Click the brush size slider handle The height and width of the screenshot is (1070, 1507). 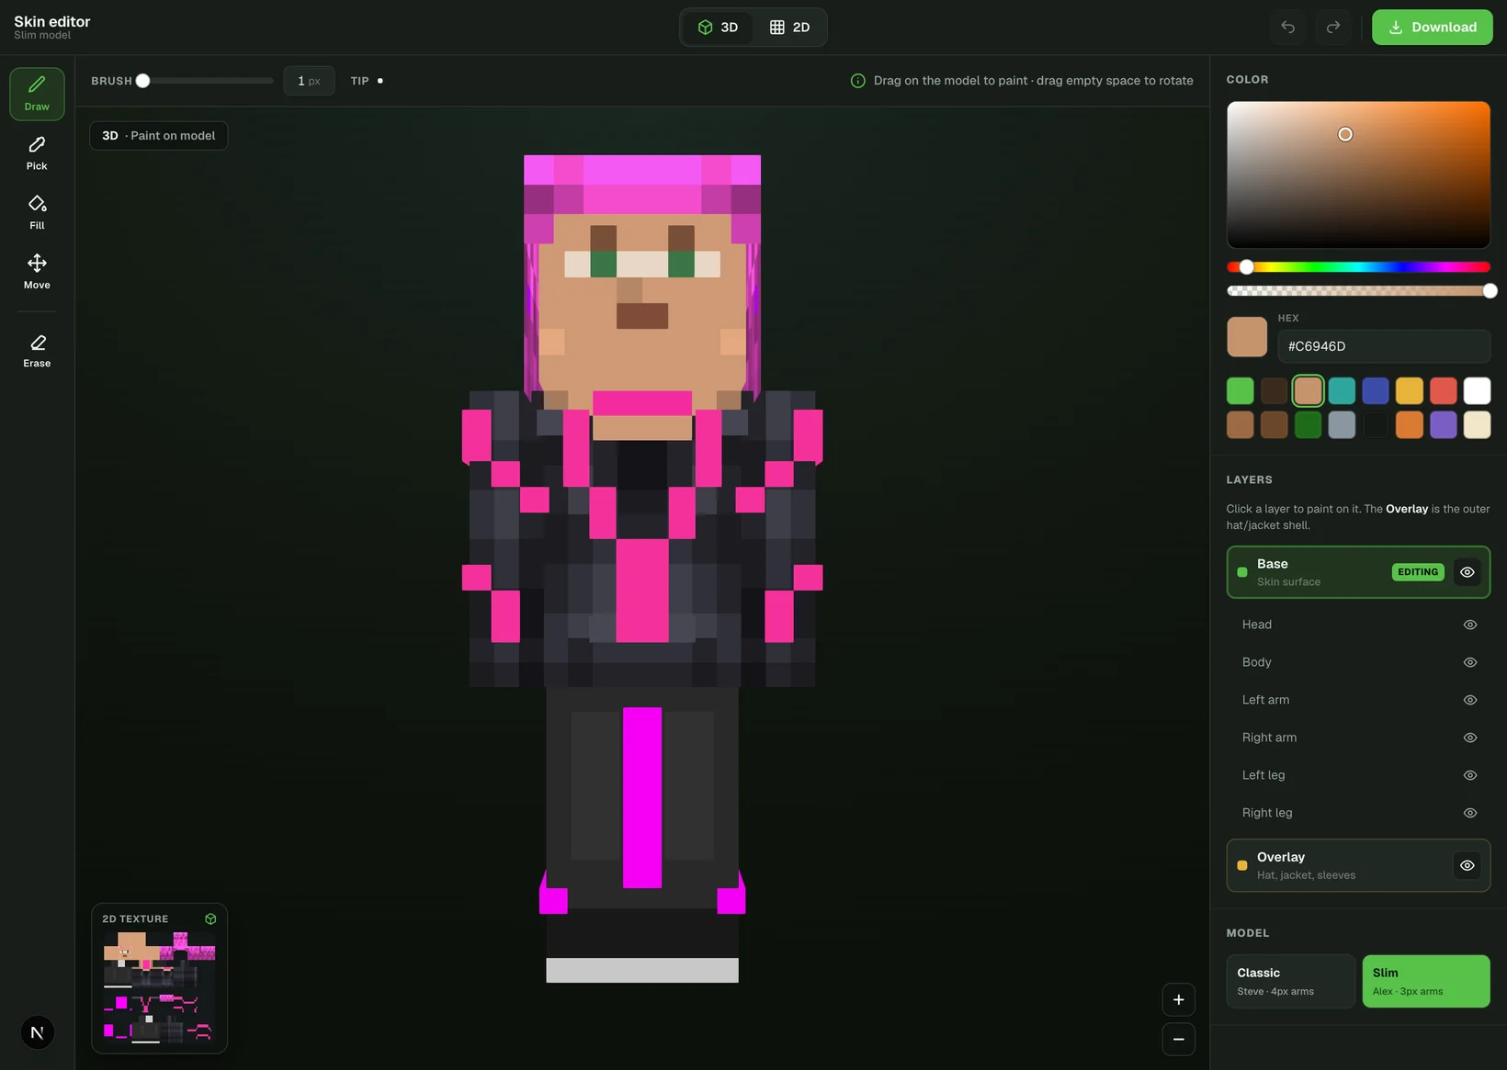(x=142, y=81)
